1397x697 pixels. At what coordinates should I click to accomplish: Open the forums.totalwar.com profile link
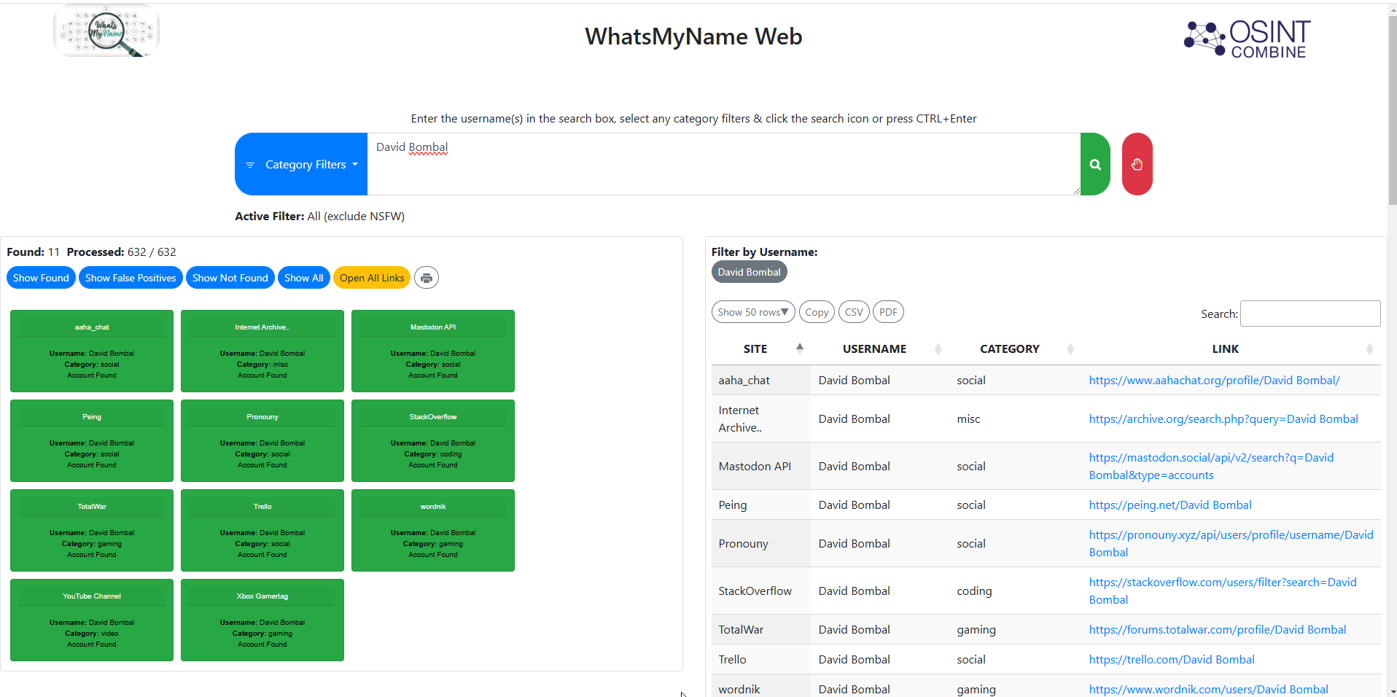tap(1218, 629)
